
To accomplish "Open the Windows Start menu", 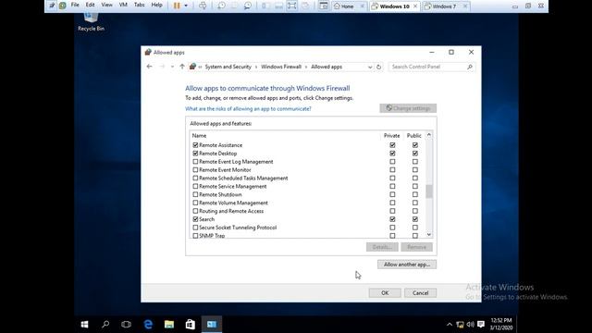I will [84, 325].
